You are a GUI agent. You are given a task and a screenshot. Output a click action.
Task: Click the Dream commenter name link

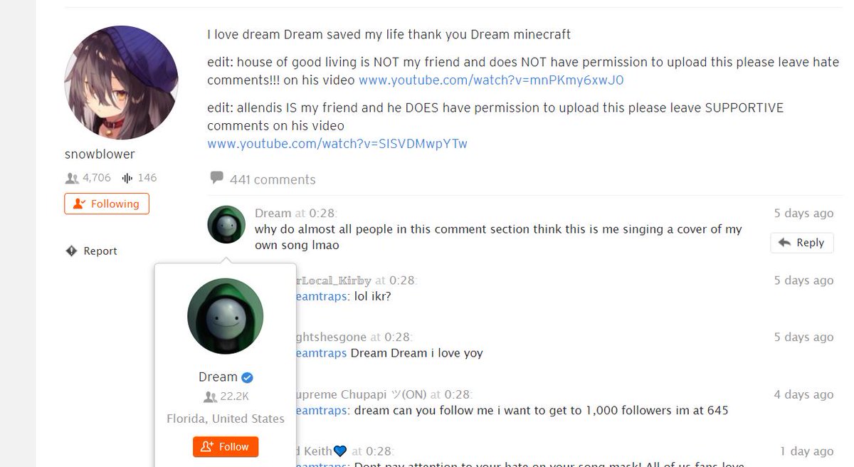[273, 214]
